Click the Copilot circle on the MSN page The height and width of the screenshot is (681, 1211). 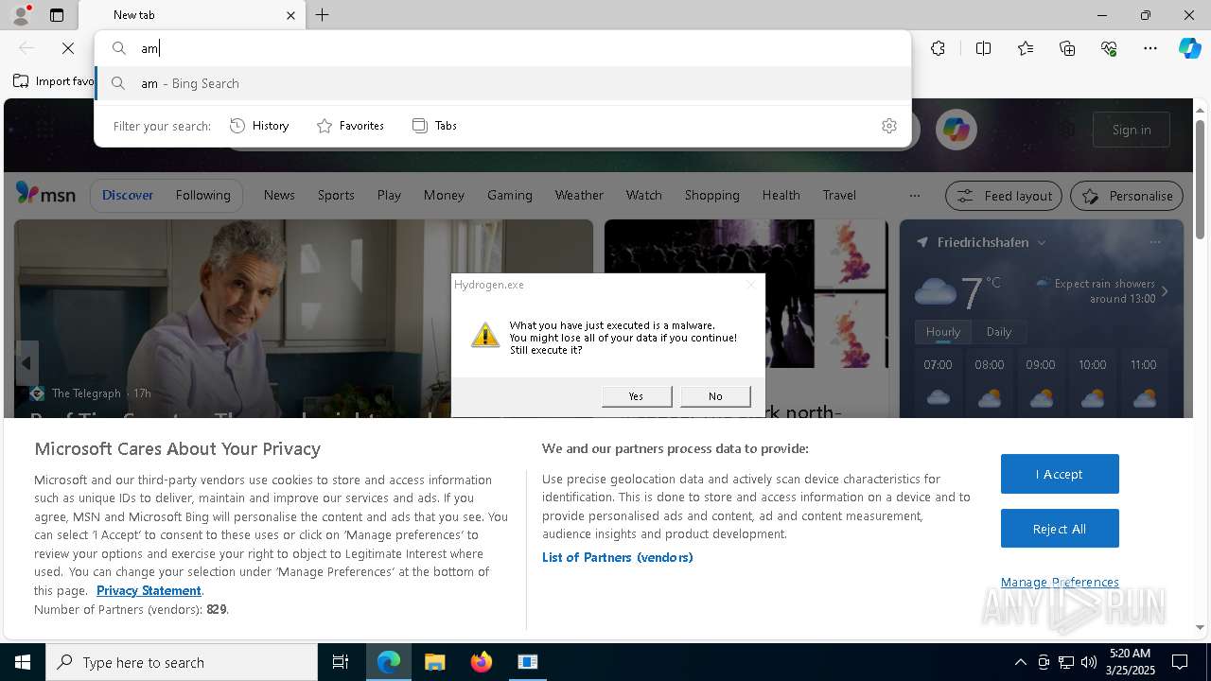[x=956, y=130]
